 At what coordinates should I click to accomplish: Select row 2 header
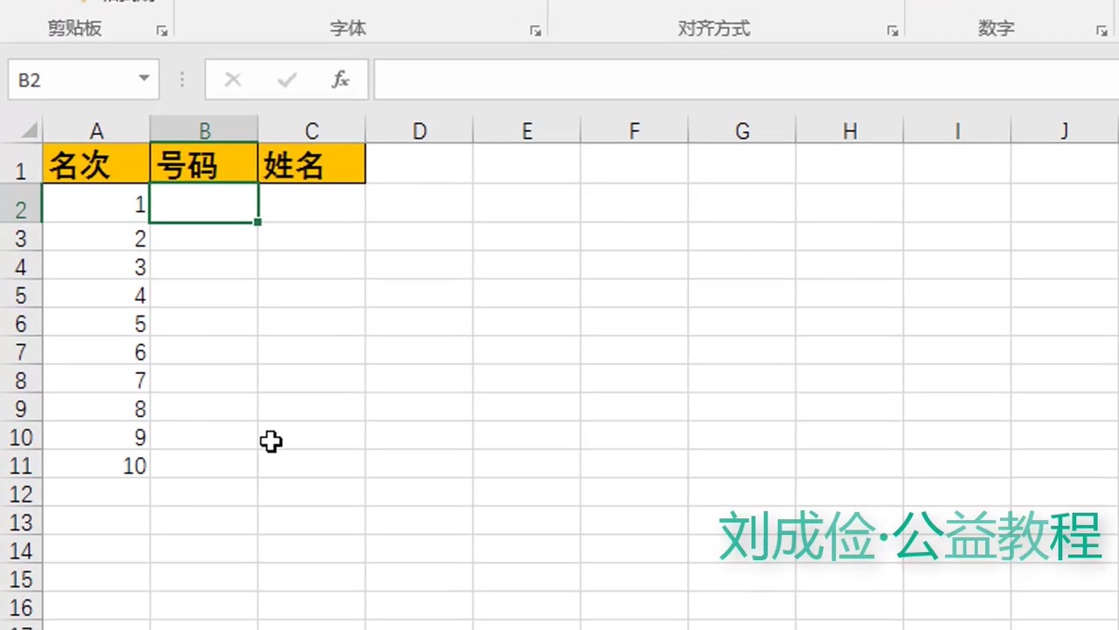[21, 204]
